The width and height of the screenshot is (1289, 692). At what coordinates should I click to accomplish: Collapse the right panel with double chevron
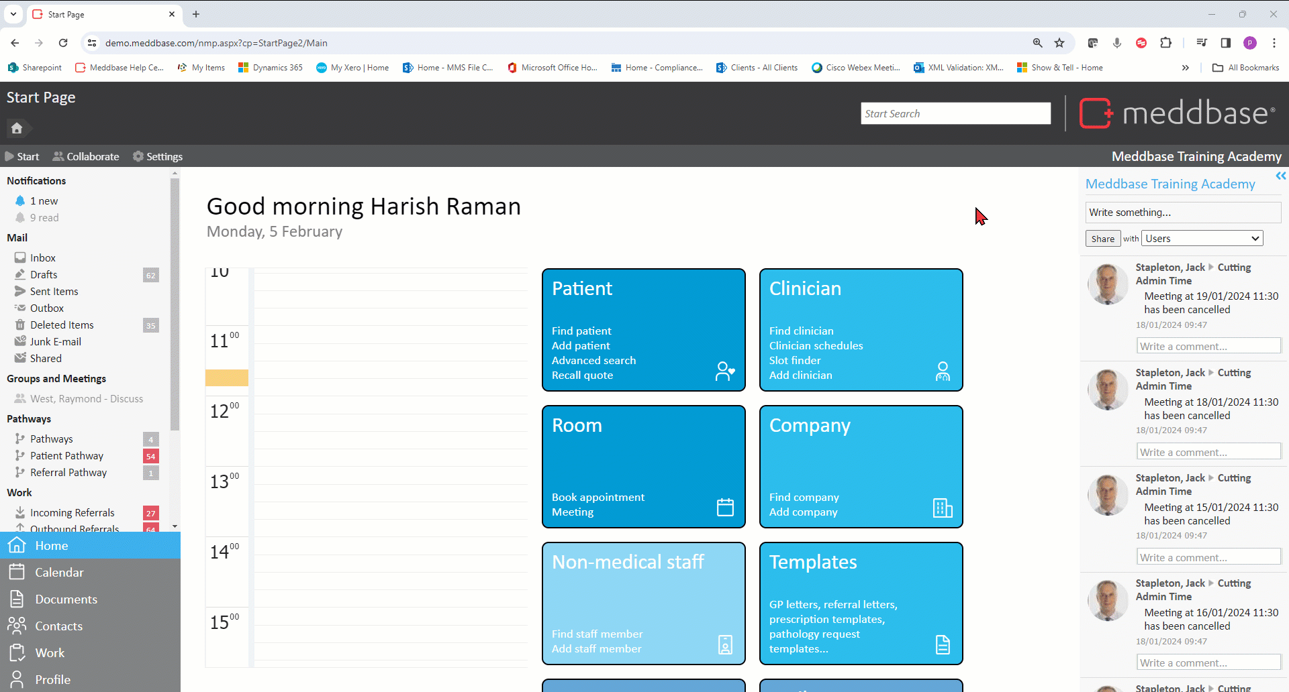point(1280,176)
